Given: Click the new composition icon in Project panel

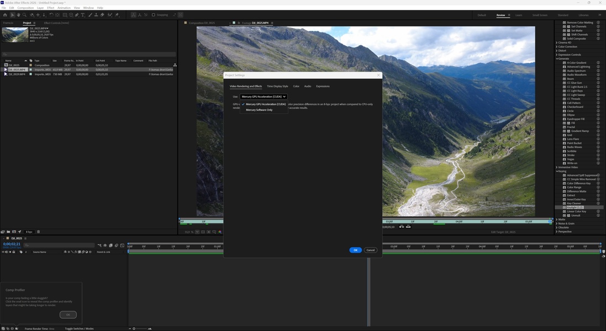Looking at the screenshot, I should coord(14,232).
